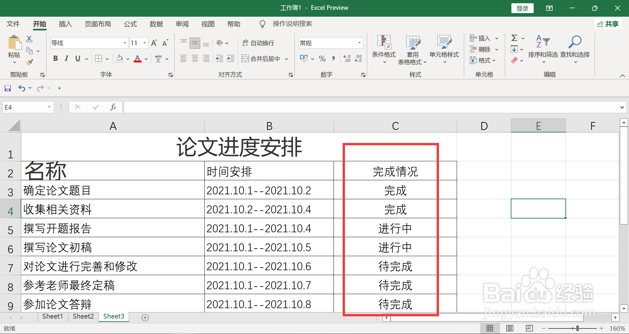Align text left
The height and width of the screenshot is (334, 629).
(184, 59)
